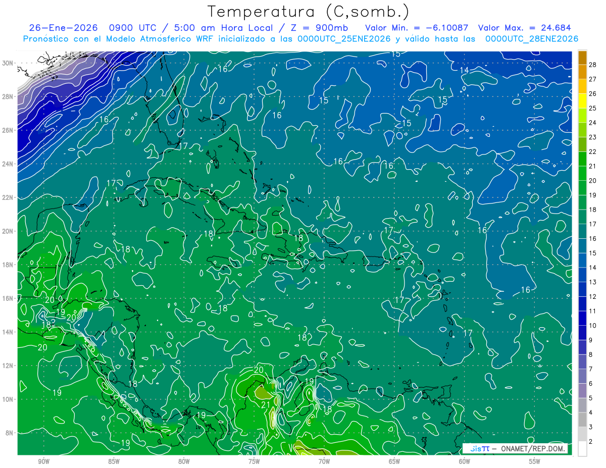
Task: Click the 90W longitude axis label
Action: [x=44, y=460]
